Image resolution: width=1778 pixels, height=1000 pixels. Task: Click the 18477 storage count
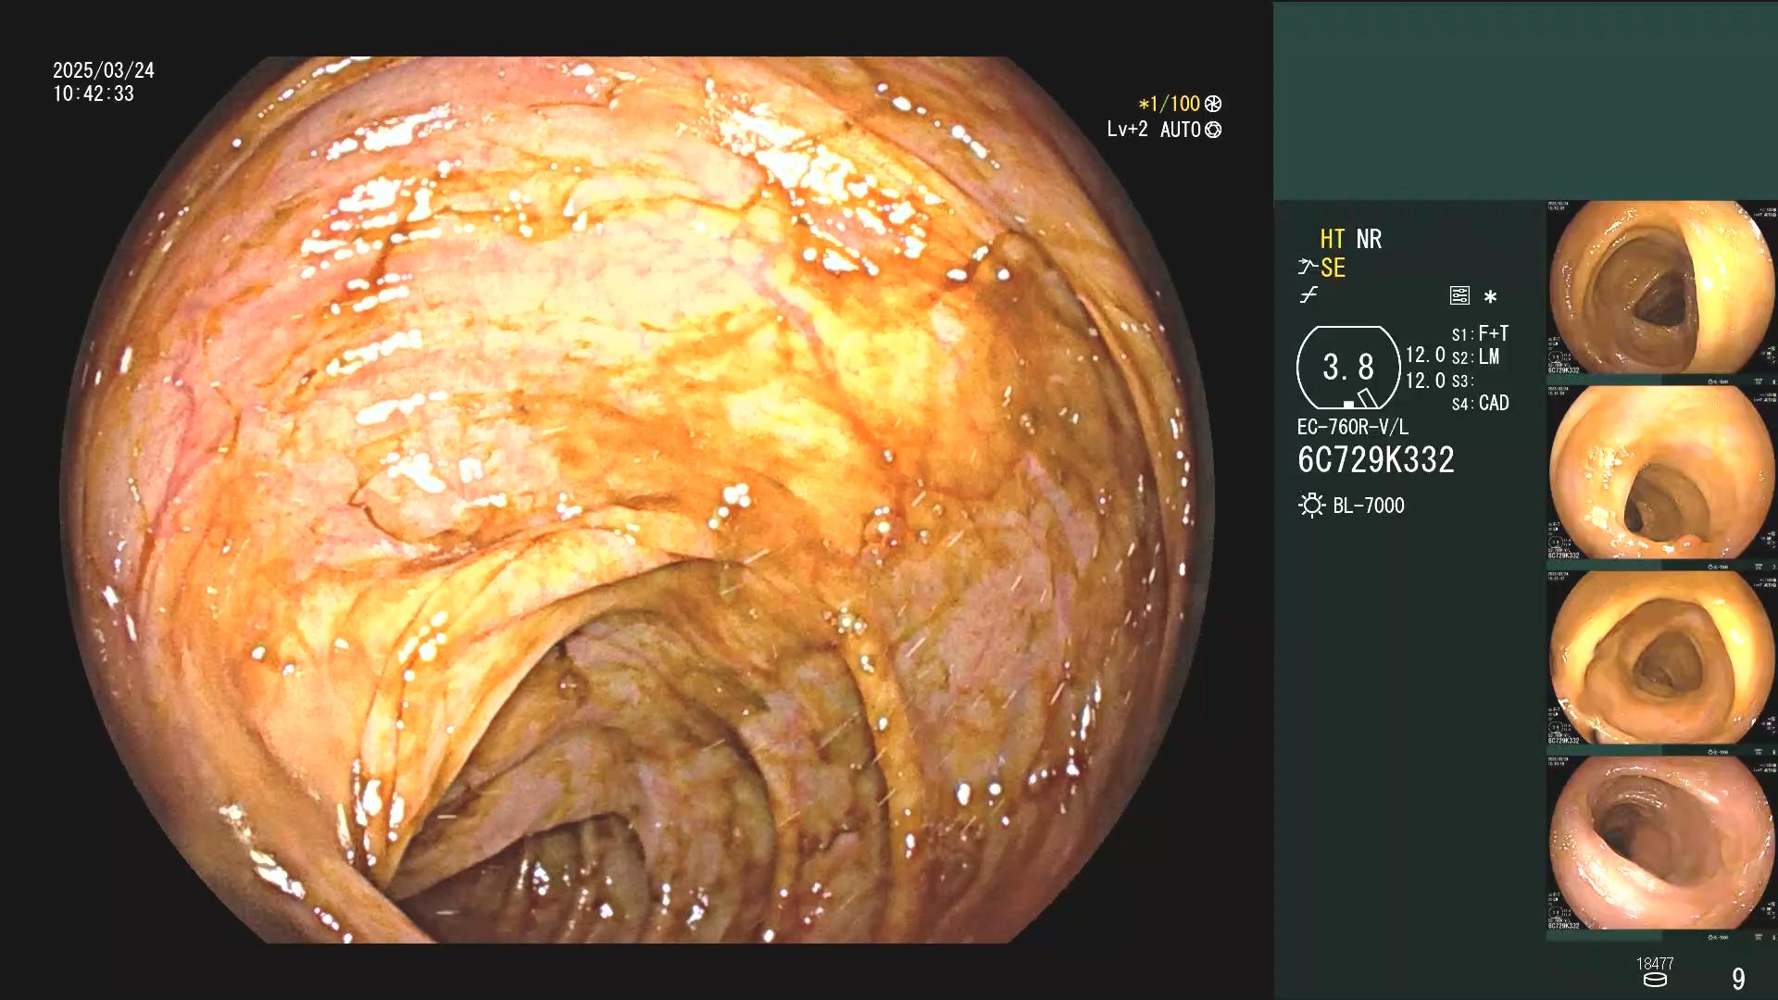click(x=1655, y=964)
